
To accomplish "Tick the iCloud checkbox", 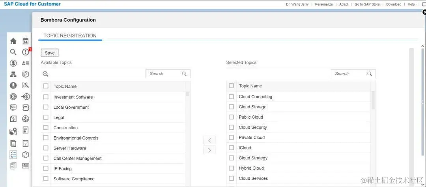I will 231,147.
